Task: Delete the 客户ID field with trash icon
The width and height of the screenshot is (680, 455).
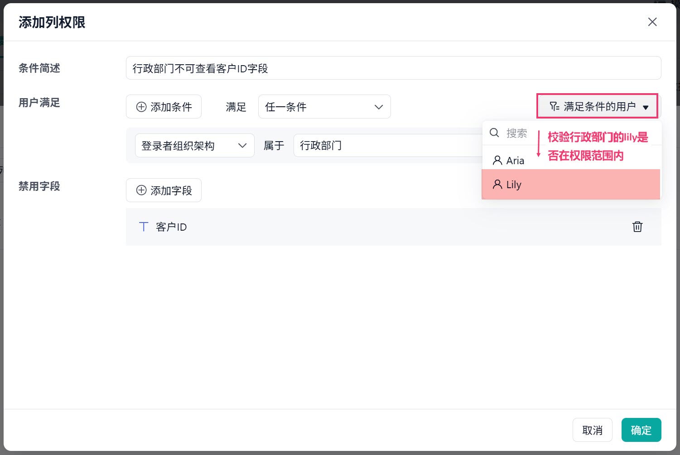Action: click(637, 227)
